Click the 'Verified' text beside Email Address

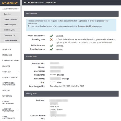(x=59, y=50)
